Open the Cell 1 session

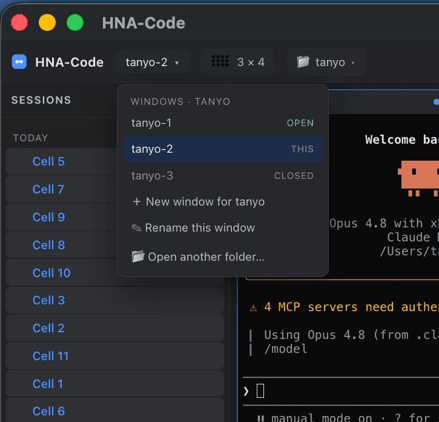point(115,384)
